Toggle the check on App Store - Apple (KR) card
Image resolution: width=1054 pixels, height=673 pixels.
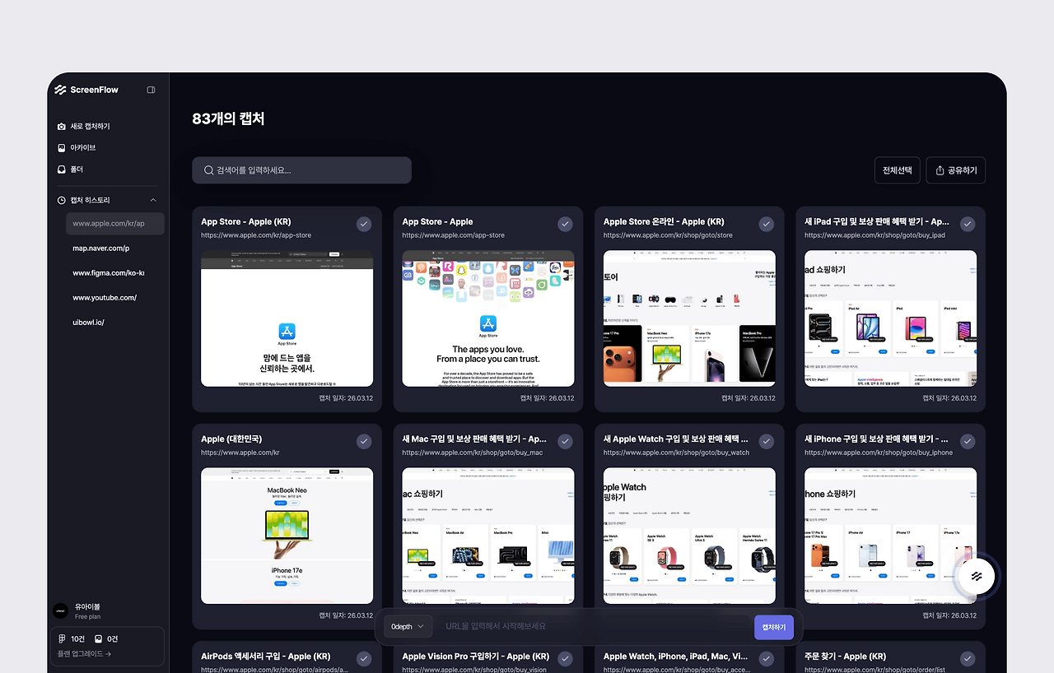tap(364, 224)
